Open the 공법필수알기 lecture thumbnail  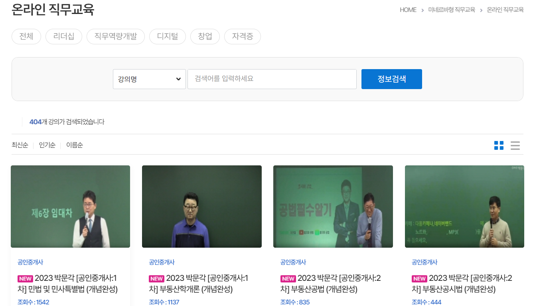(333, 207)
